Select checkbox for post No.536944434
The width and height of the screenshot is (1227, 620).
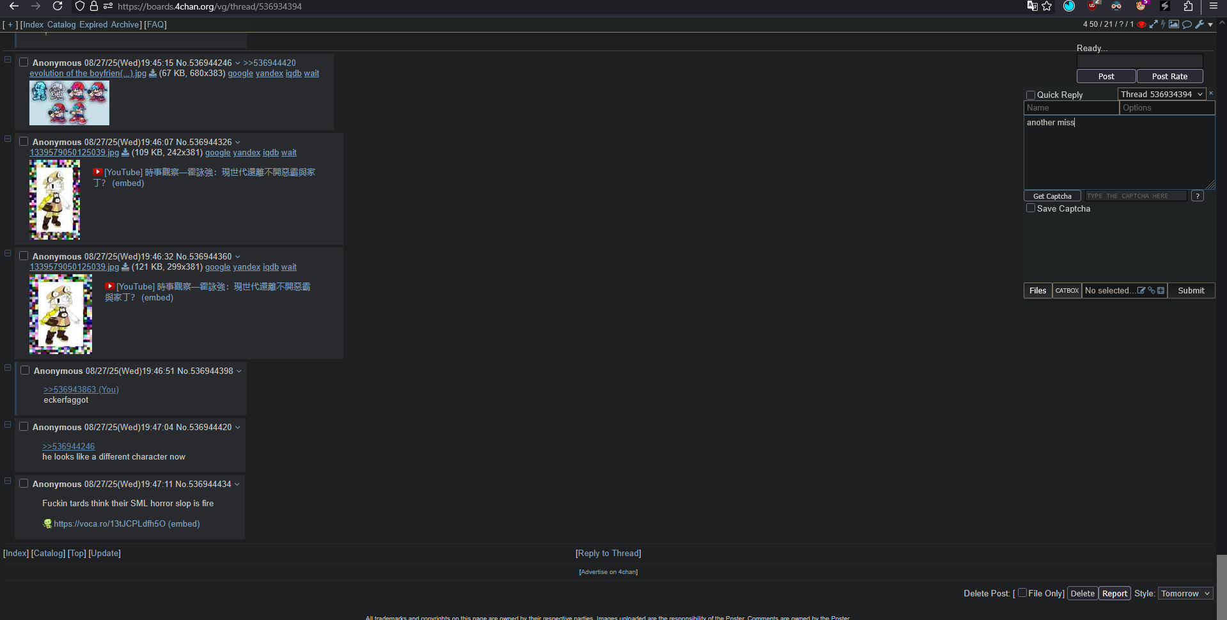tap(24, 484)
